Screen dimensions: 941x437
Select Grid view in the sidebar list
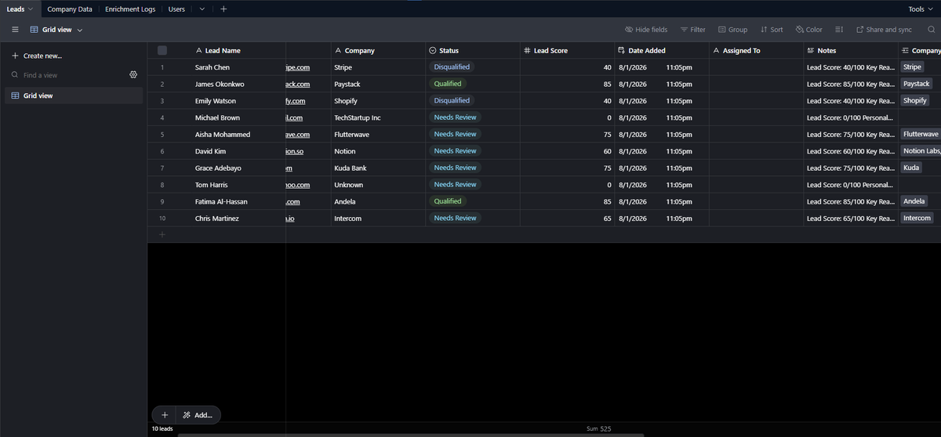click(72, 96)
